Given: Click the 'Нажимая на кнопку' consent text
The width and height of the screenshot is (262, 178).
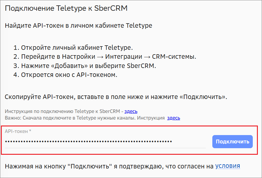Looking at the screenshot, I should 109,166.
